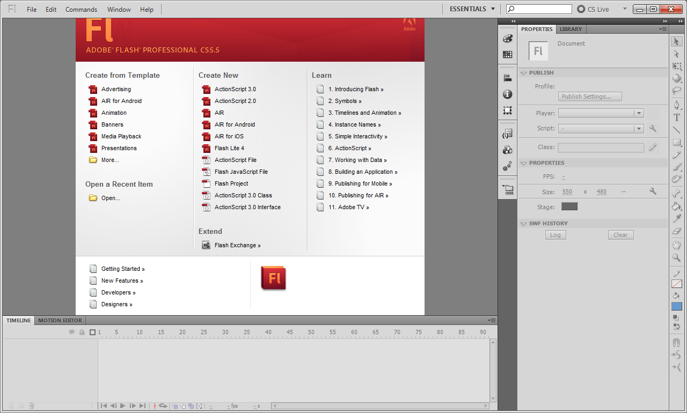Select the Eyedropper tool
Viewport: 687px width, 413px height.
coord(676,218)
